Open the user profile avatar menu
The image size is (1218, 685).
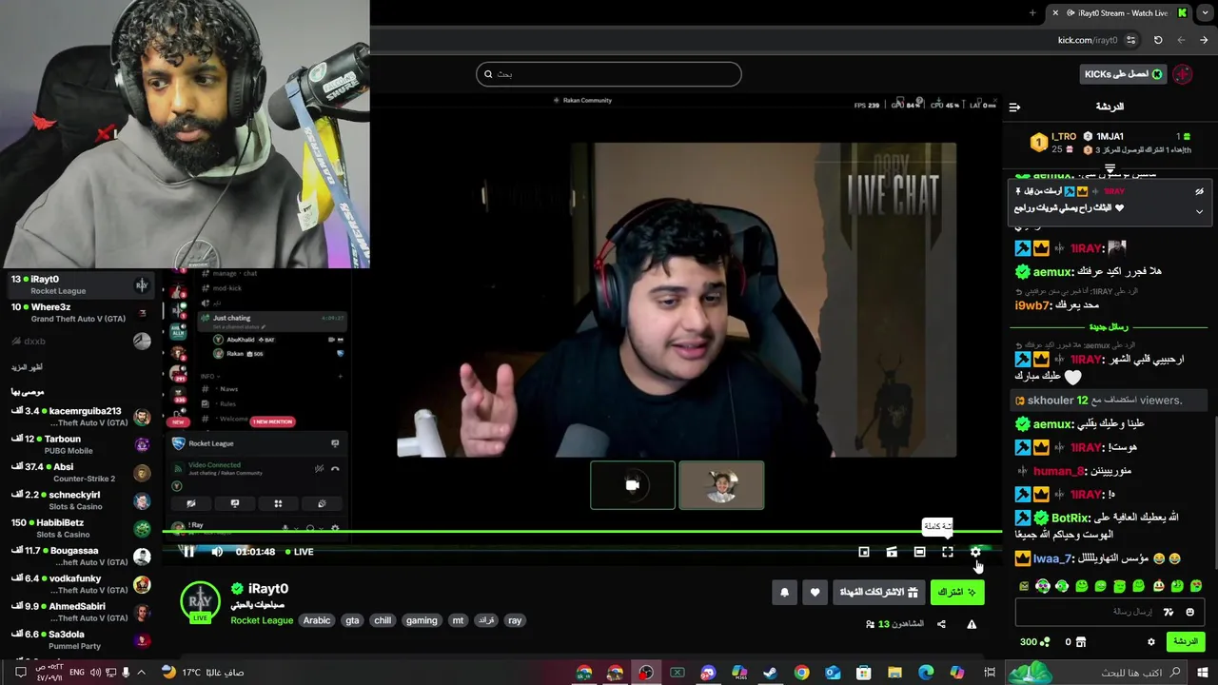click(1183, 74)
